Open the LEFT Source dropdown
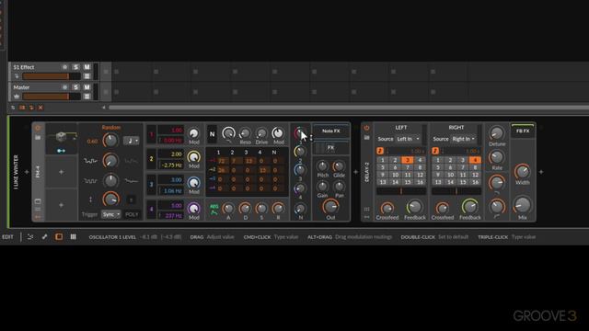 tap(409, 139)
